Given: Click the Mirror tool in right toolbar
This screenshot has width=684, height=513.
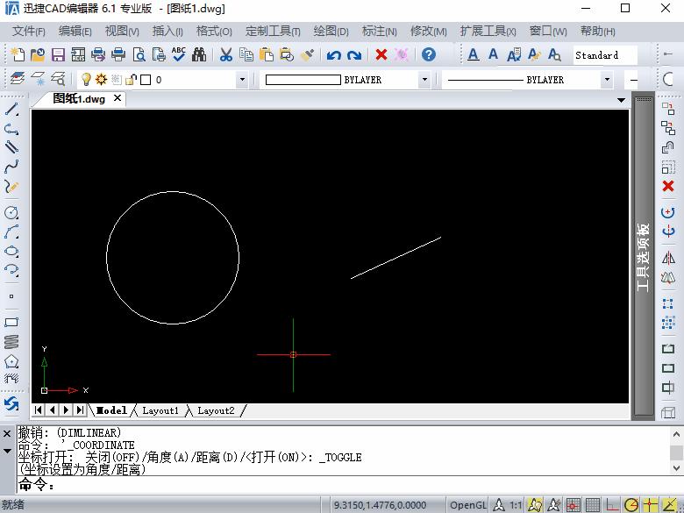Looking at the screenshot, I should click(668, 257).
